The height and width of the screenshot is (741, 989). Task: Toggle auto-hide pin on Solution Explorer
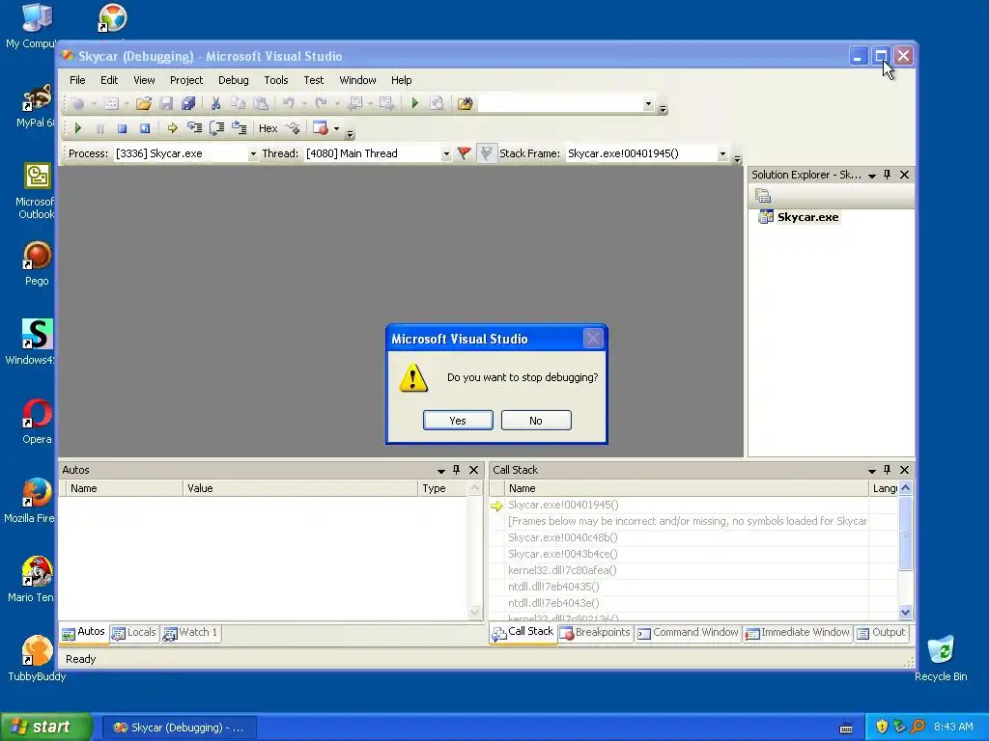(x=888, y=175)
